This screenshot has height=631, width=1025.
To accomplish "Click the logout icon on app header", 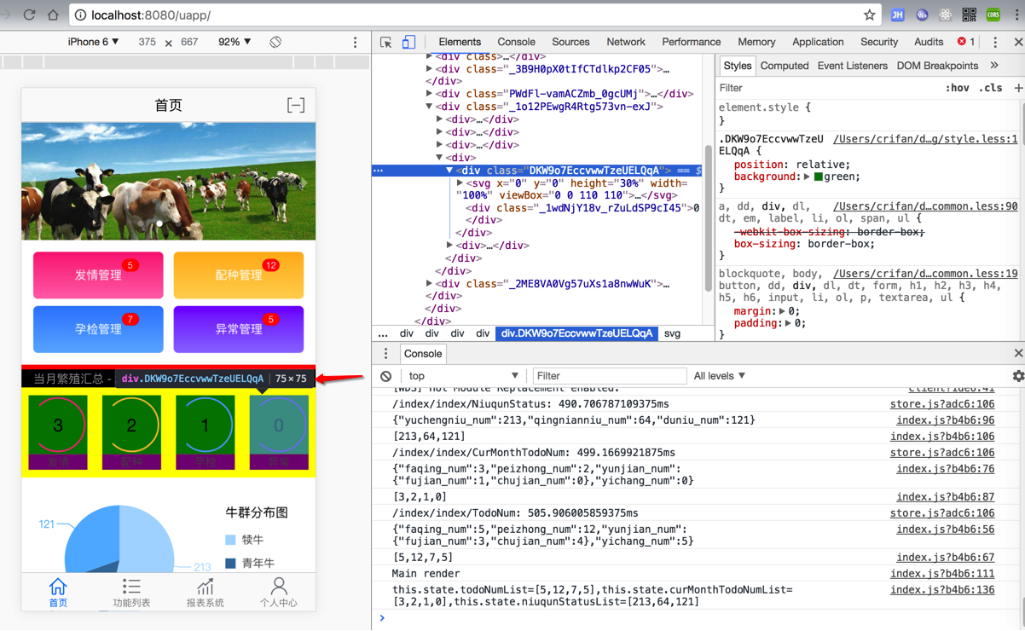I will (x=296, y=106).
